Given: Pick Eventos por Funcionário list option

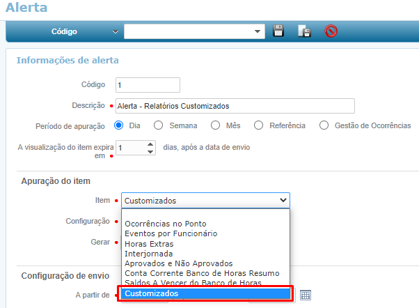Looking at the screenshot, I should [171, 233].
